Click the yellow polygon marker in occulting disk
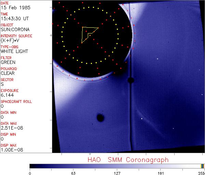 pyautogui.click(x=90, y=35)
